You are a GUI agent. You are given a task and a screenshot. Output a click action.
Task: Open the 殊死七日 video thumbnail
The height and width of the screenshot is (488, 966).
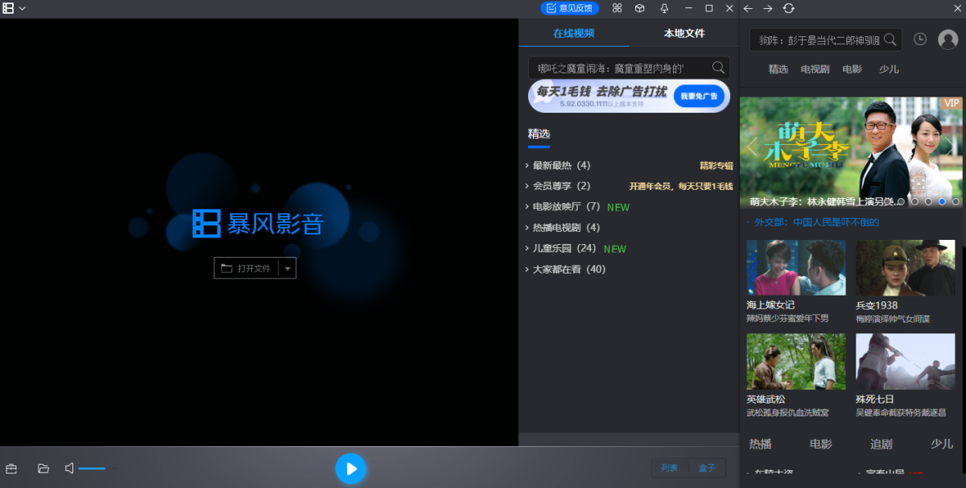[905, 362]
